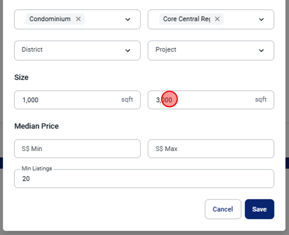Viewport: 289px width, 235px height.
Task: Open the District dropdown
Action: (77, 50)
